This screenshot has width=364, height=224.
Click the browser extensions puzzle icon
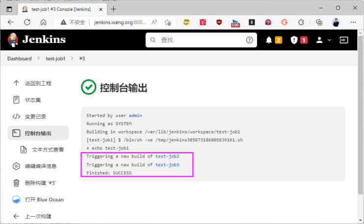[301, 22]
